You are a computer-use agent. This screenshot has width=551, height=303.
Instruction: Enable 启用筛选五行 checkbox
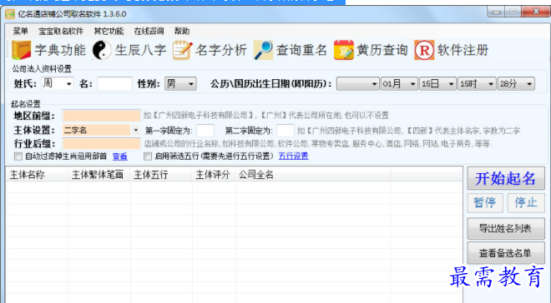(x=148, y=156)
